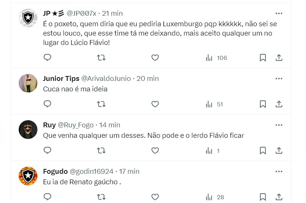Open more options for JP's tweet
The image size is (306, 203).
click(279, 13)
